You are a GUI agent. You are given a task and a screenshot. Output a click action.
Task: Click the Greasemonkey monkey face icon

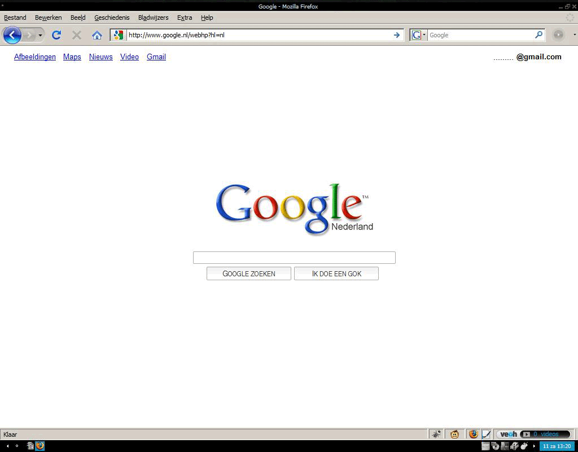(x=454, y=434)
